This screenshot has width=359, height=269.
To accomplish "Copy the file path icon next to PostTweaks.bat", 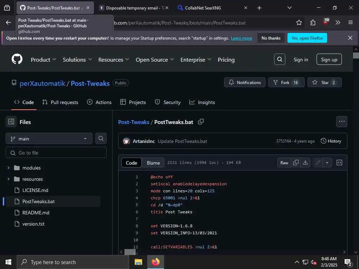I will tap(201, 122).
